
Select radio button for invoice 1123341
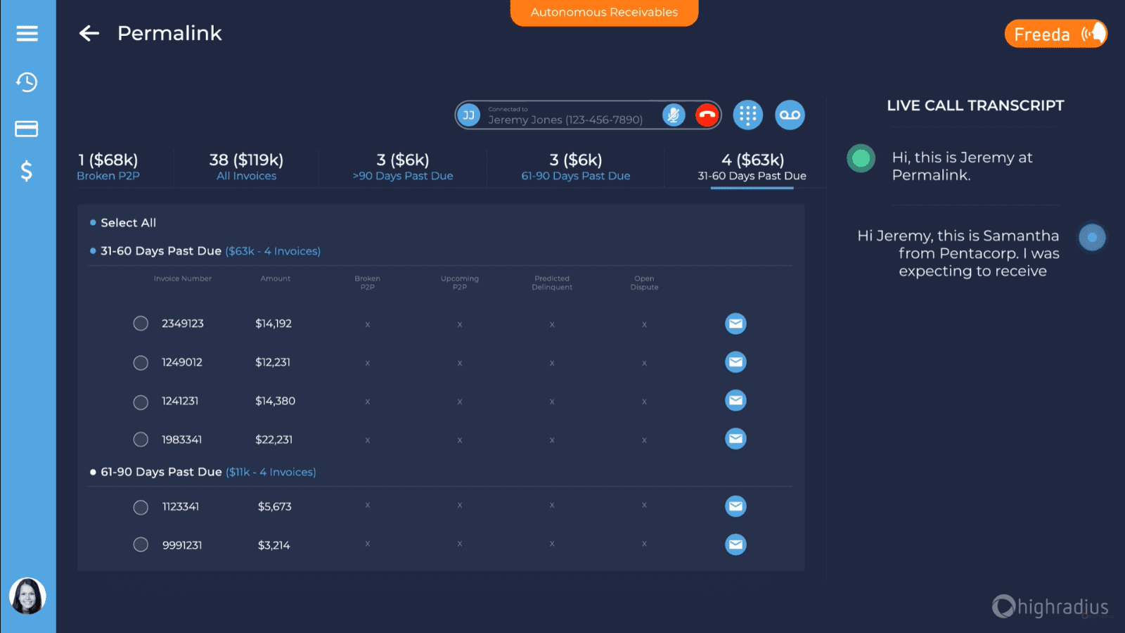141,506
